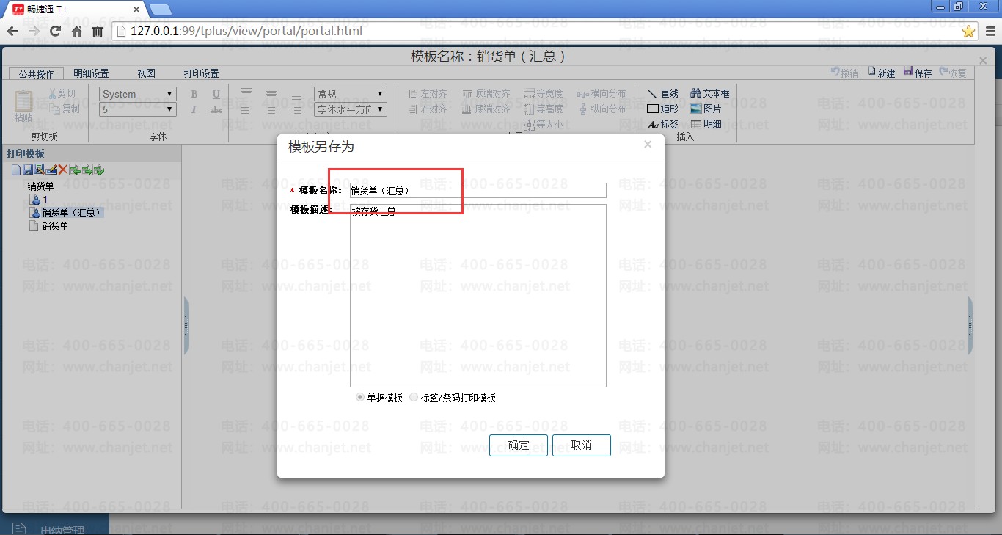Click 左对齐 align left objects

pos(428,94)
